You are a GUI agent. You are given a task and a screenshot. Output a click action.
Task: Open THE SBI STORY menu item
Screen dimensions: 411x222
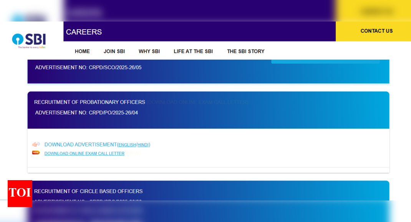click(245, 51)
